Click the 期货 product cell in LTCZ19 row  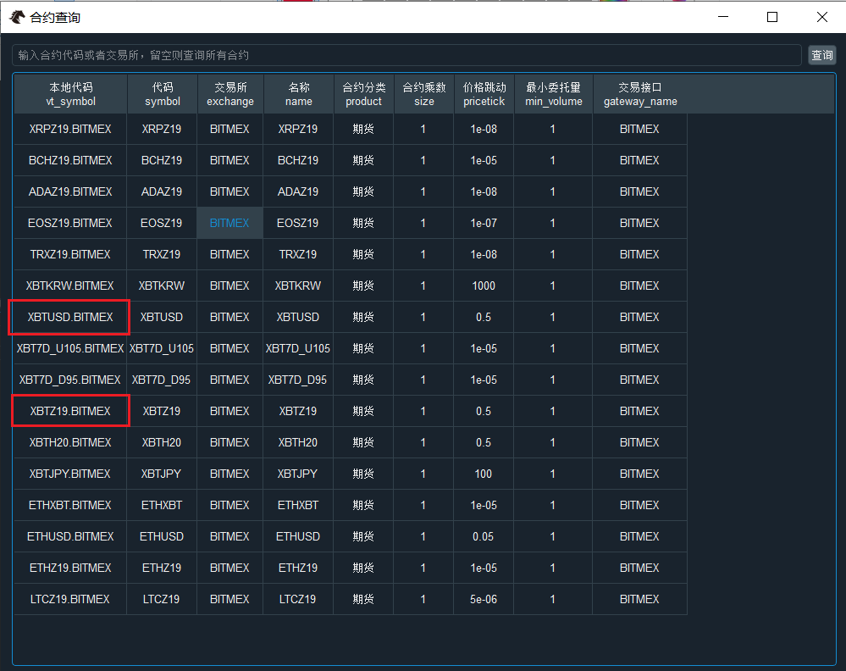[363, 599]
